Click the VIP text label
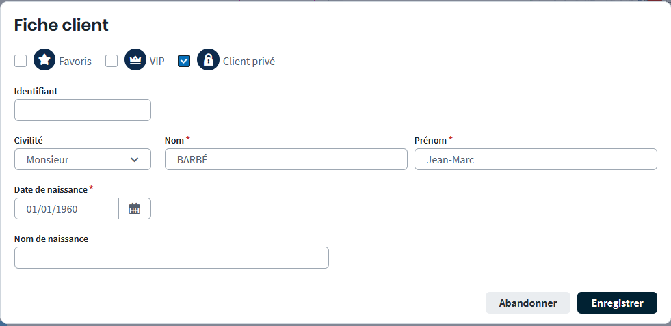Screen dimensions: 671x326 [x=157, y=61]
